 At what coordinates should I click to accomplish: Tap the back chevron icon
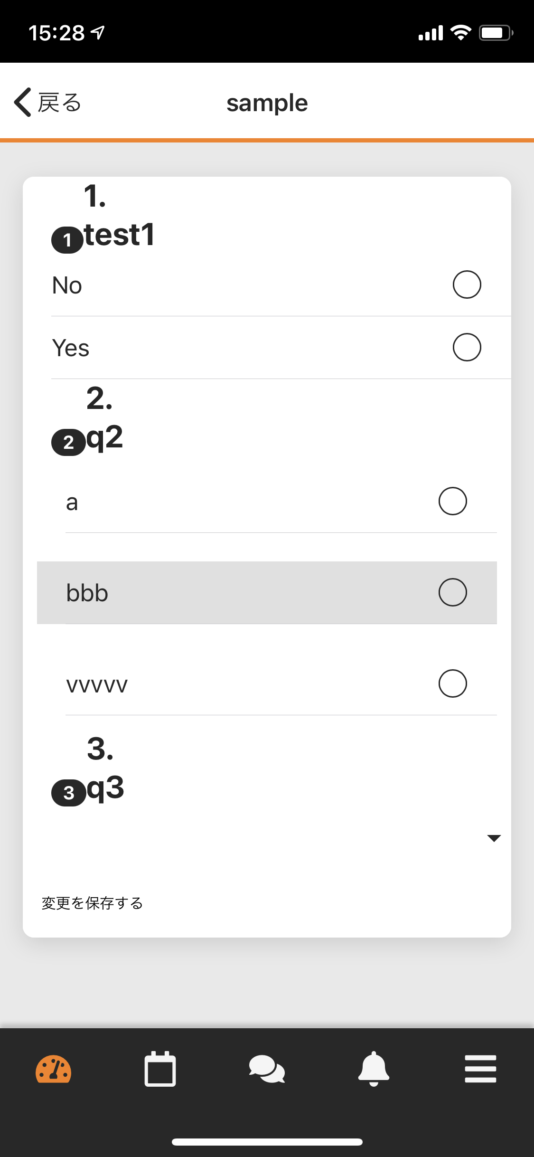pyautogui.click(x=22, y=102)
